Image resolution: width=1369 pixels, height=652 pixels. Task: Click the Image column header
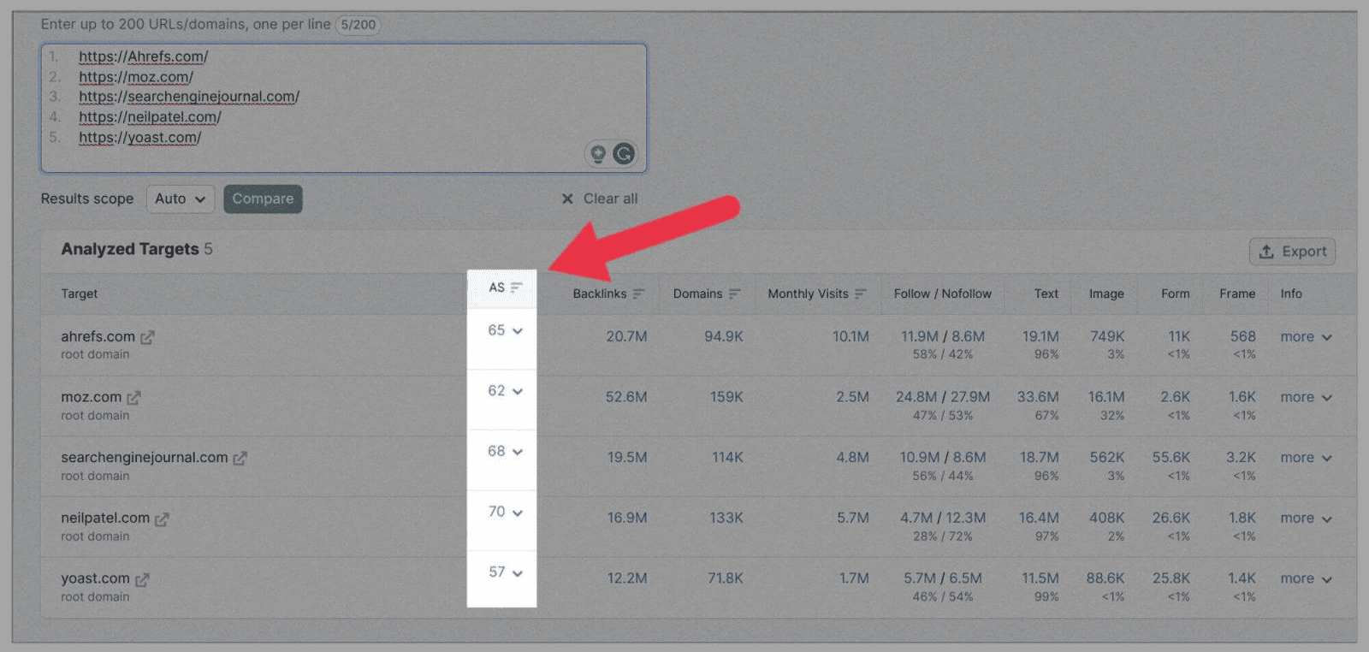point(1106,293)
